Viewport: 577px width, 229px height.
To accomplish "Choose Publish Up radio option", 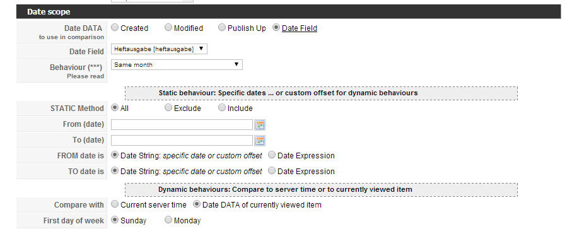I will pyautogui.click(x=221, y=28).
